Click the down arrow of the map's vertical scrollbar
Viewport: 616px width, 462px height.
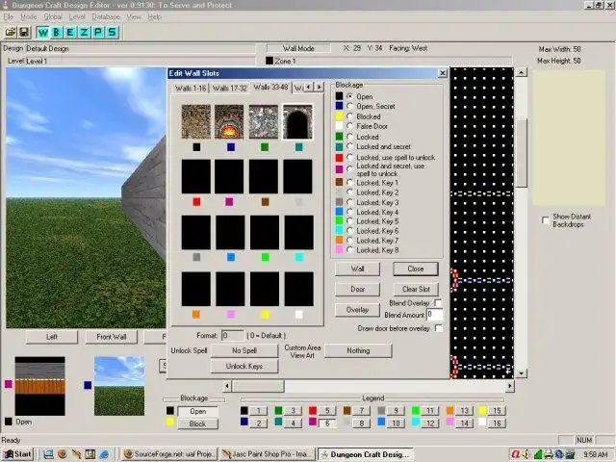[x=521, y=373]
